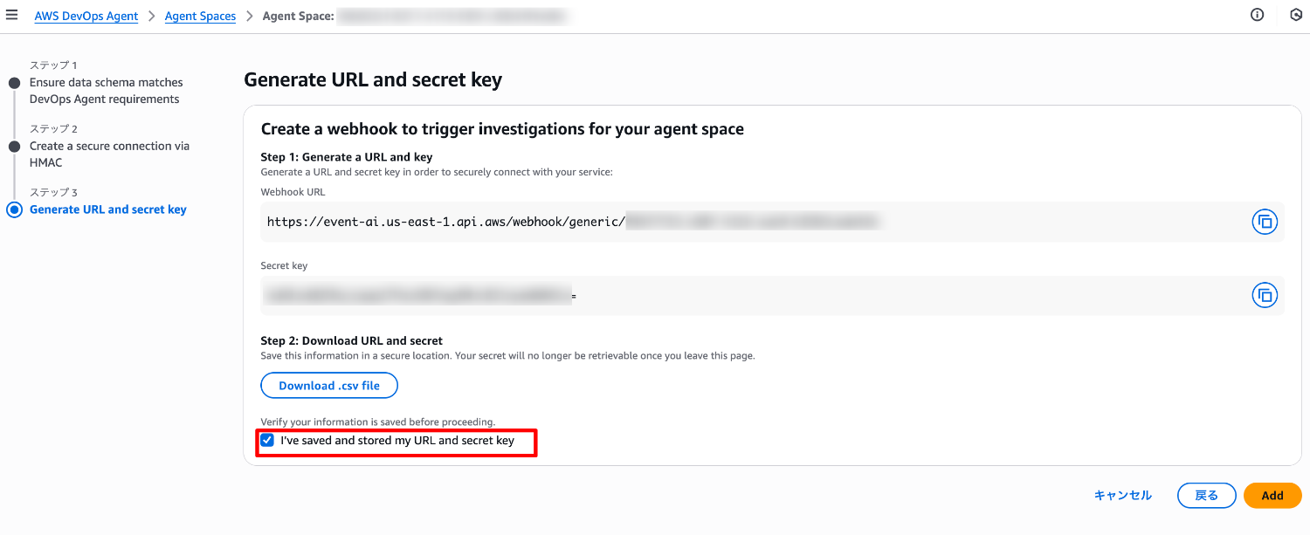
Task: Open step "Create a secure connection via HMAC"
Action: [x=109, y=154]
